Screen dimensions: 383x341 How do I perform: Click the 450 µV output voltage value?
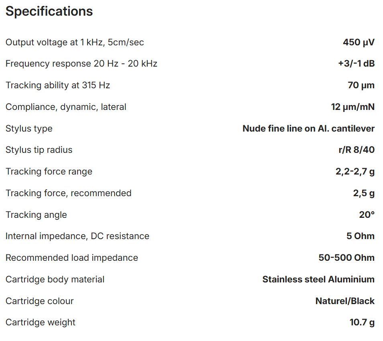click(x=359, y=42)
